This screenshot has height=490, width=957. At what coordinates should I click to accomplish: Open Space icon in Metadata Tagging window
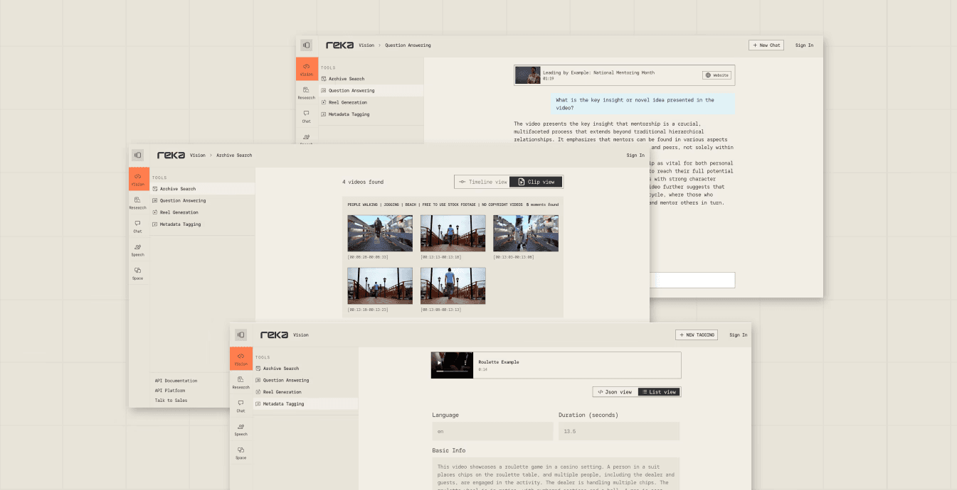[241, 453]
